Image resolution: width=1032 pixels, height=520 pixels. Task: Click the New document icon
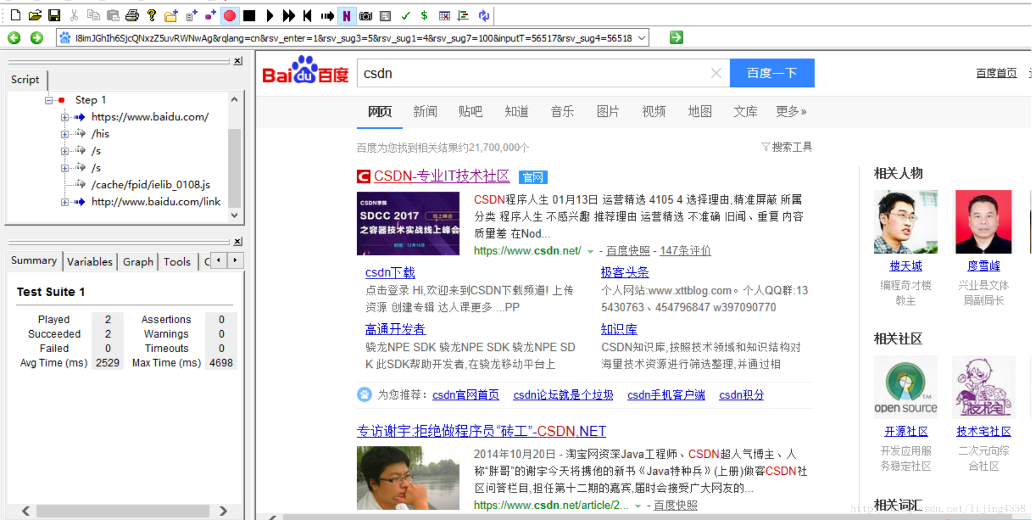pos(16,15)
